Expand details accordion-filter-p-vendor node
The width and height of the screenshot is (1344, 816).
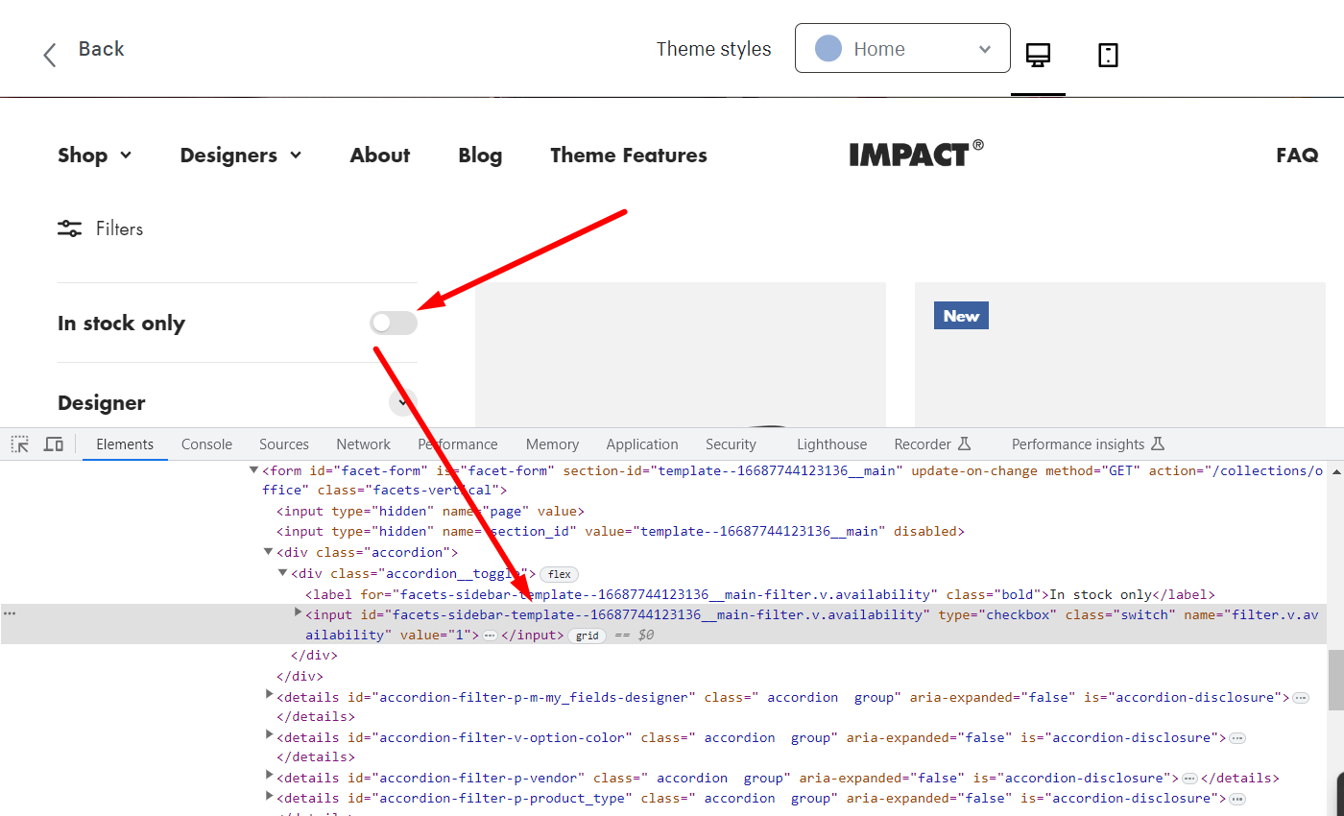click(x=269, y=775)
